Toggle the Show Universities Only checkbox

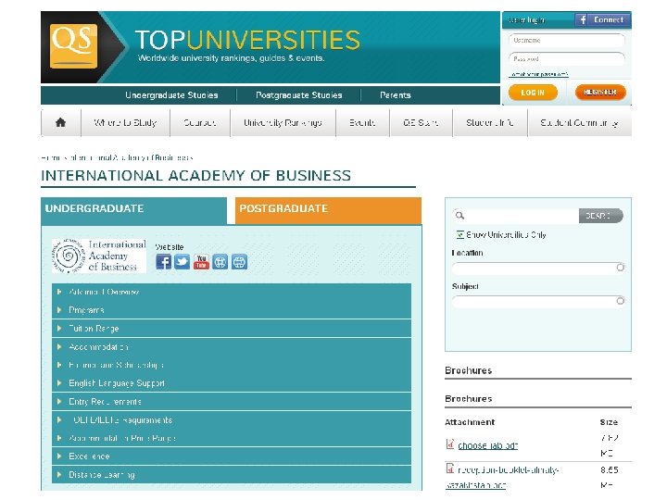(459, 234)
